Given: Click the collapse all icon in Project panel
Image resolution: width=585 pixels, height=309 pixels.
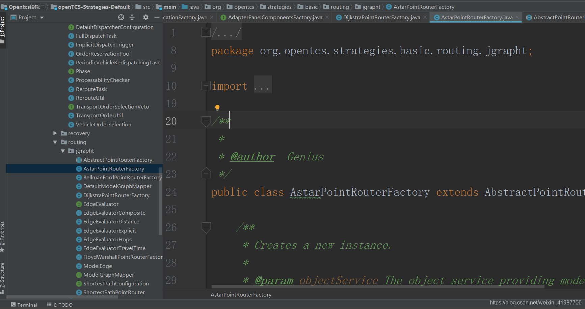Looking at the screenshot, I should click(132, 17).
